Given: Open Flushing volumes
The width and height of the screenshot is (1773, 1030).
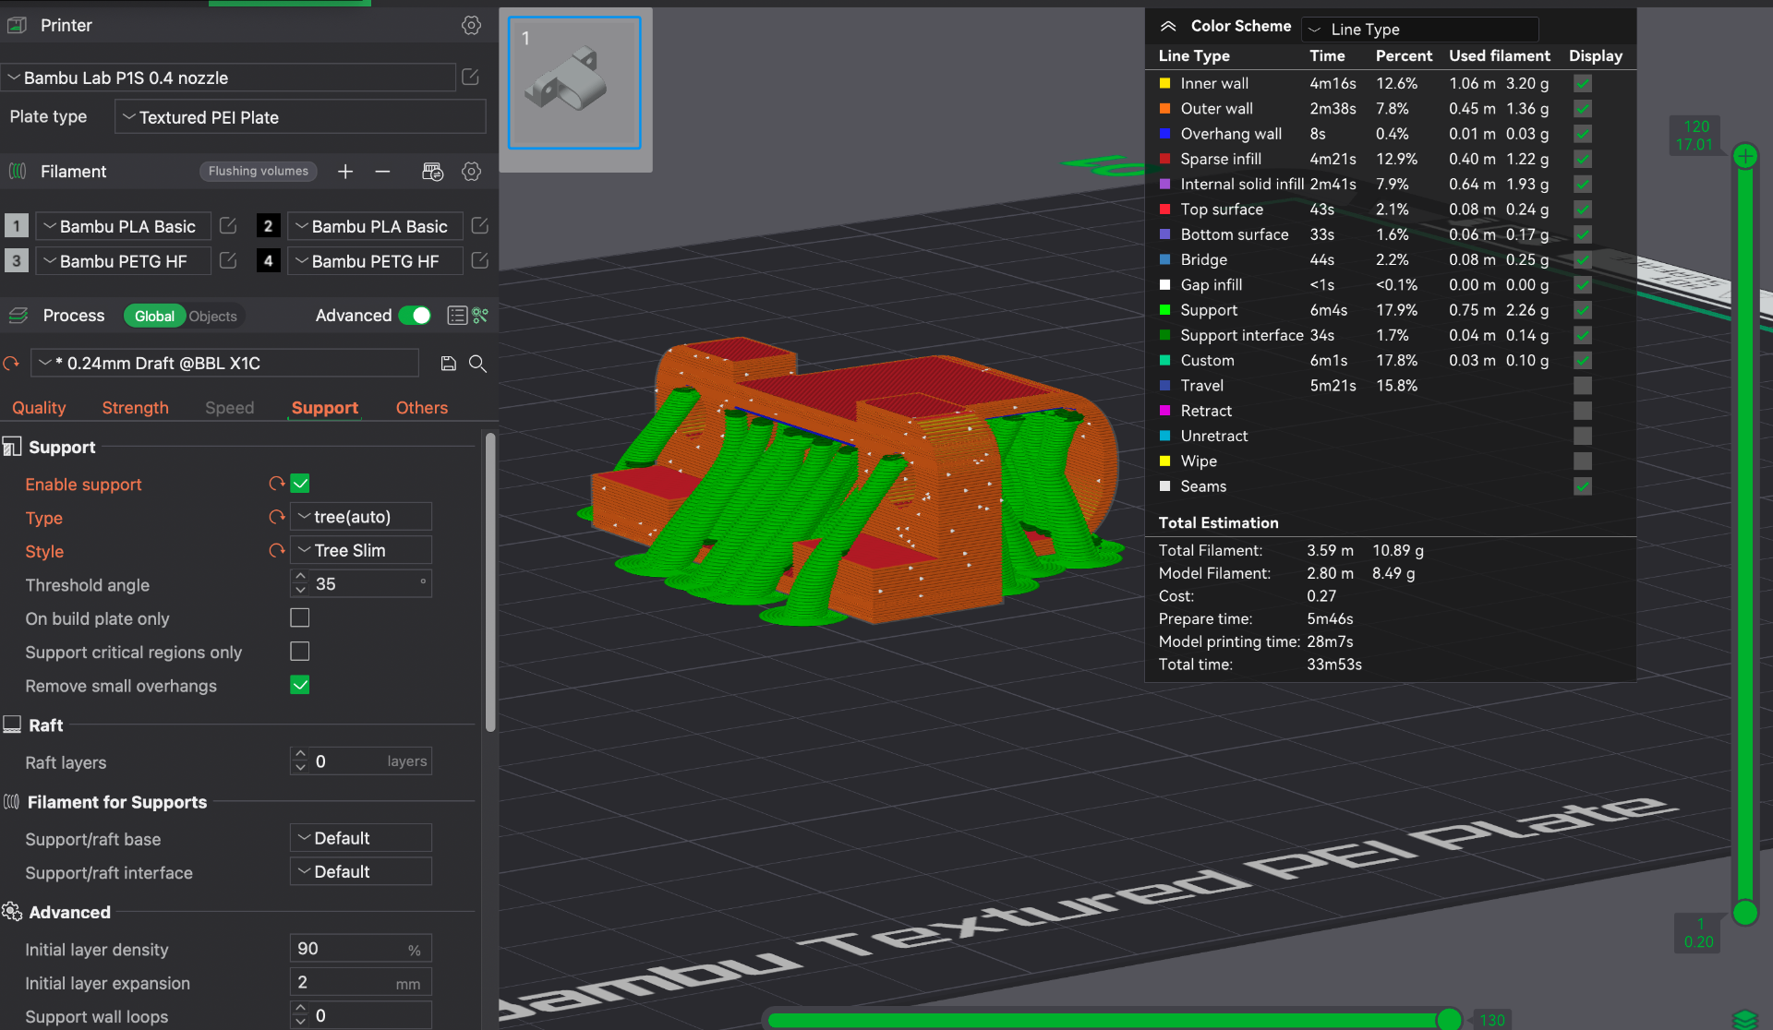Looking at the screenshot, I should (x=259, y=171).
